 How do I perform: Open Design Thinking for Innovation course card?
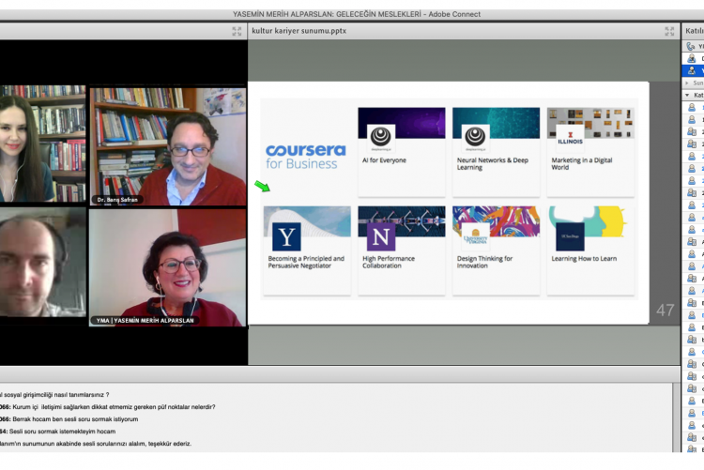pyautogui.click(x=496, y=250)
